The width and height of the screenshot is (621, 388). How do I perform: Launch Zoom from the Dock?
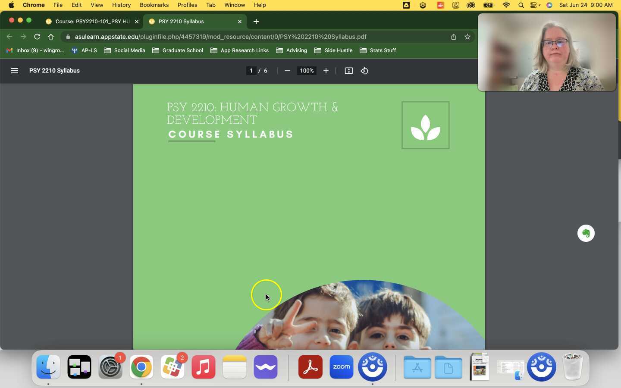341,367
